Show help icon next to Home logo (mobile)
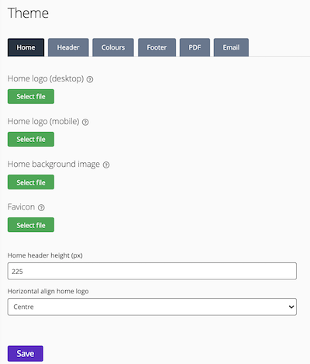Image resolution: width=310 pixels, height=364 pixels. pos(85,122)
